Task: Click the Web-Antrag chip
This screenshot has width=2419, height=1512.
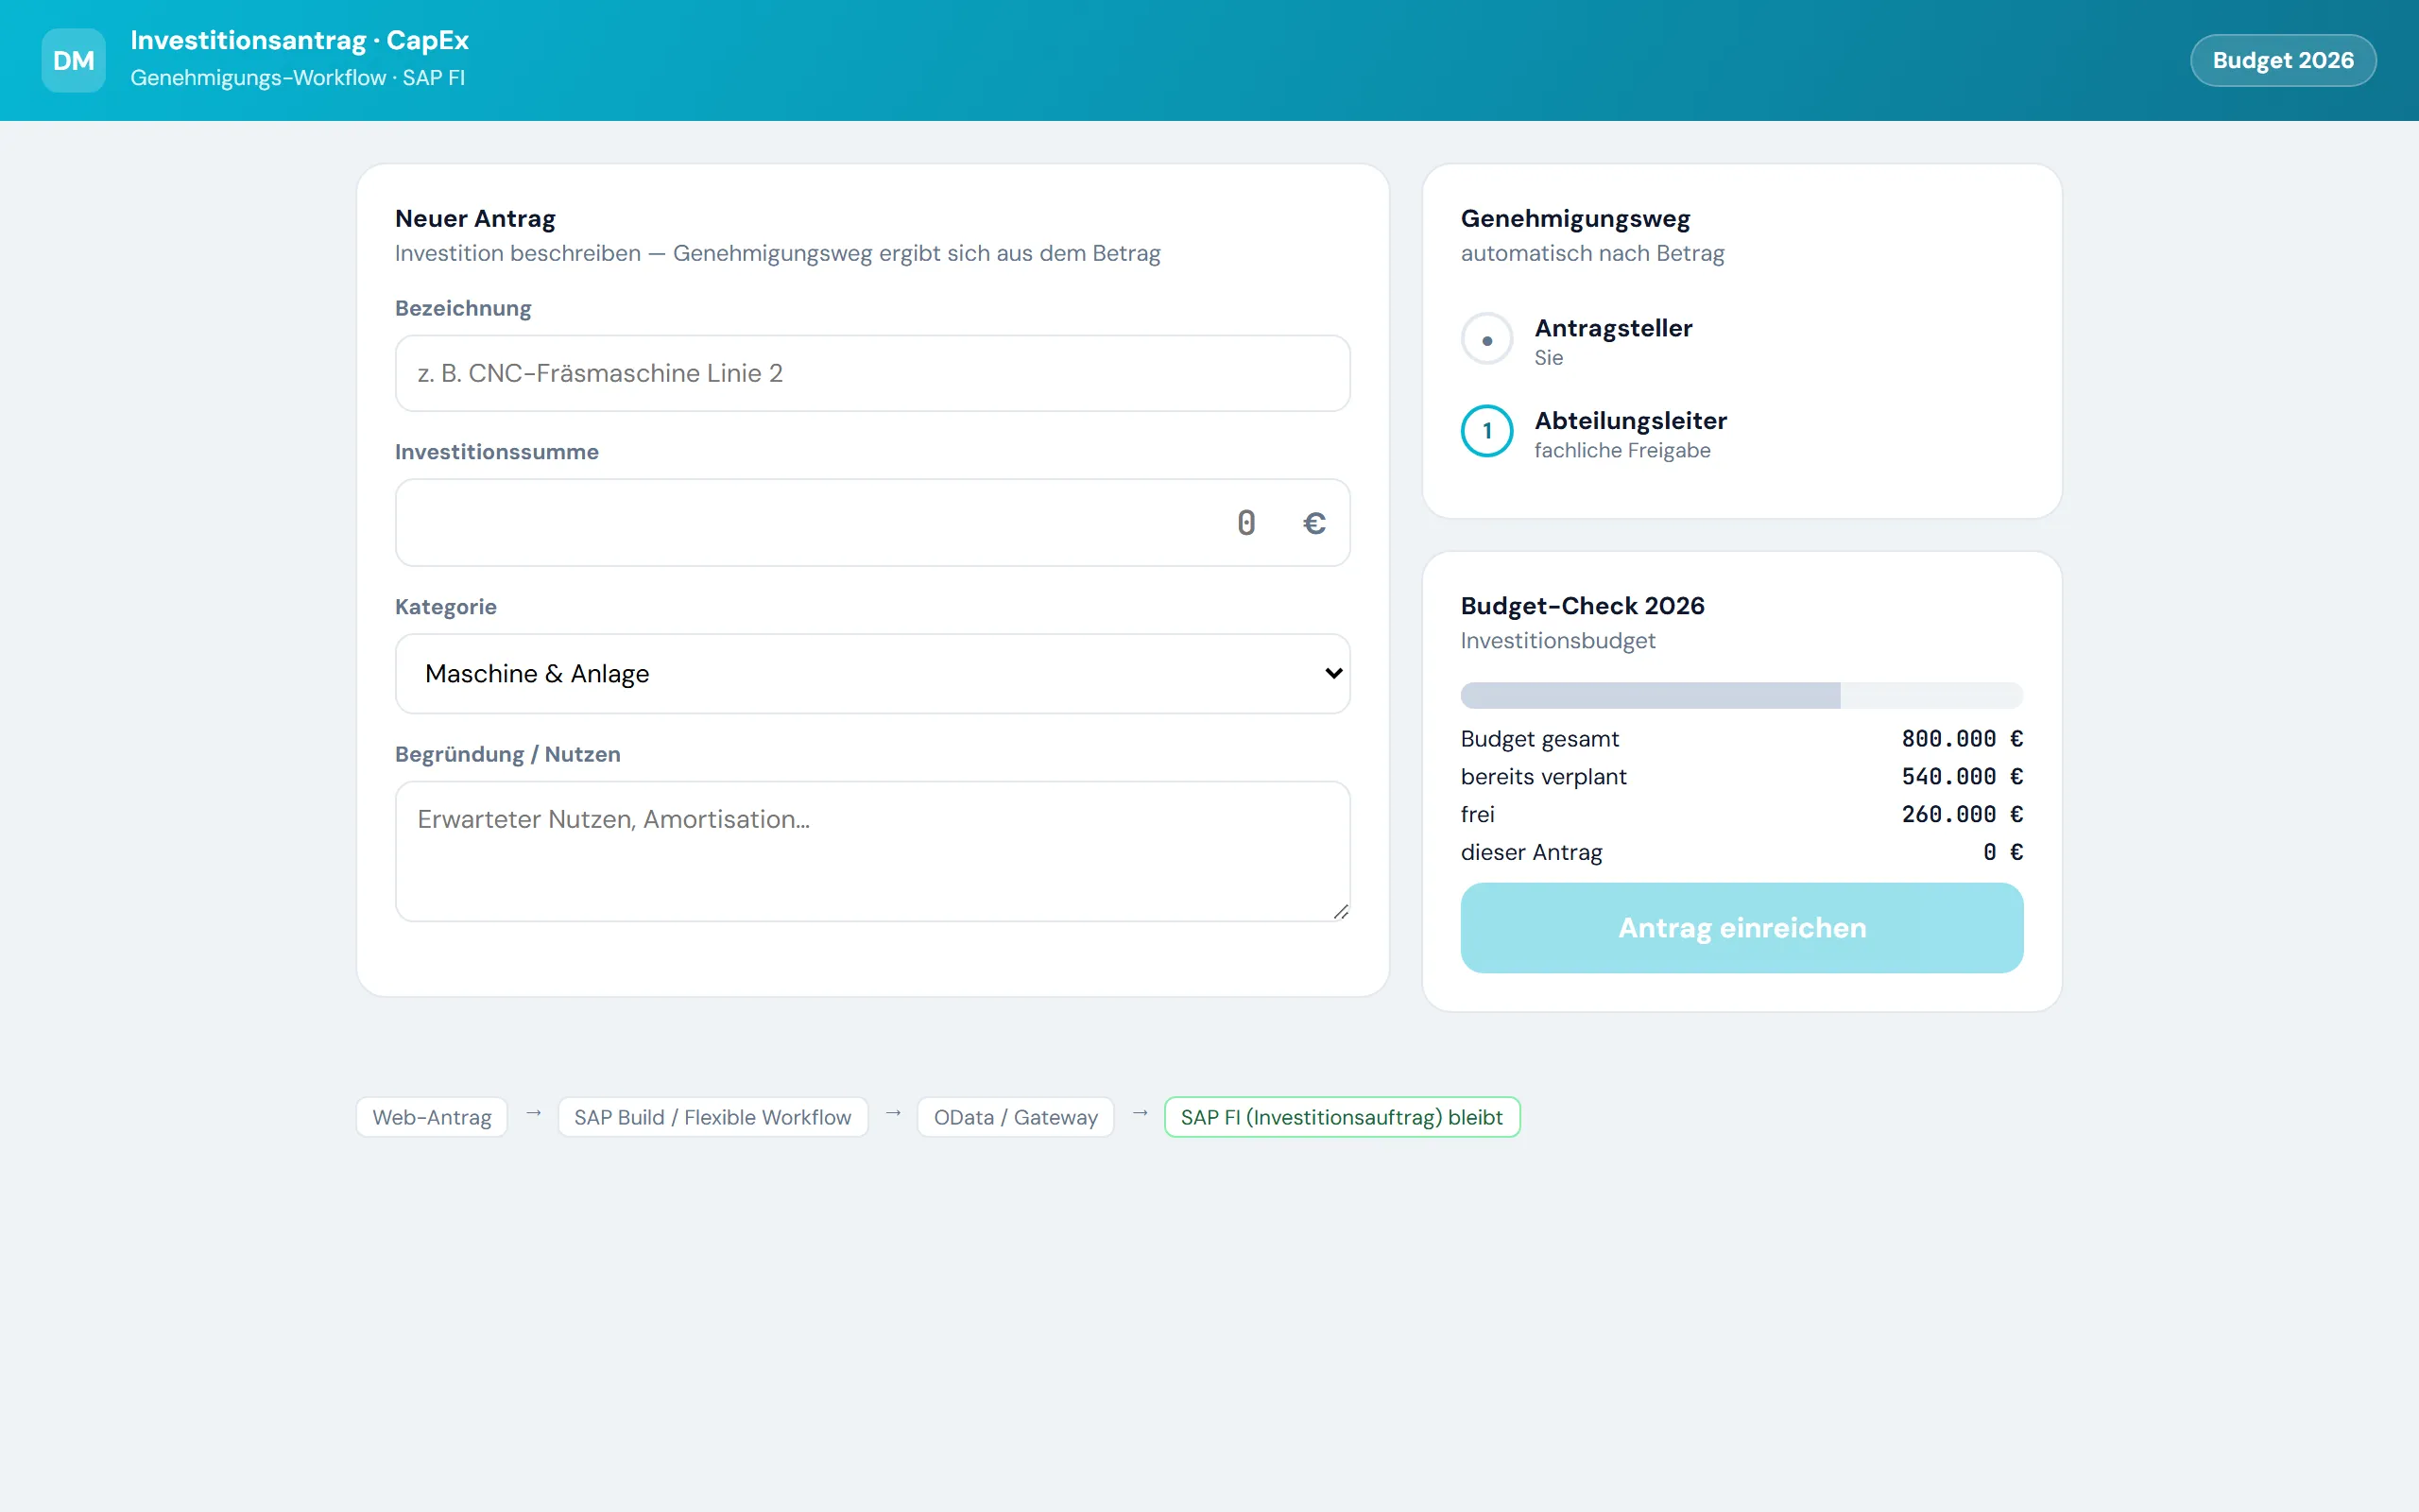Action: tap(432, 1117)
